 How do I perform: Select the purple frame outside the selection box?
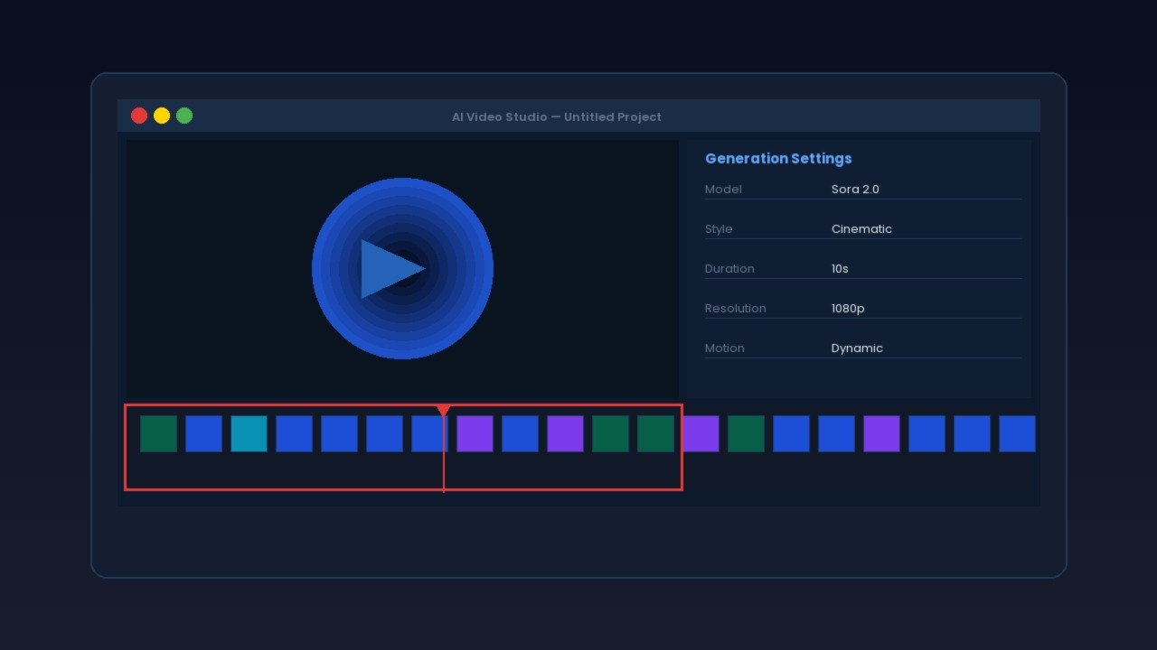point(701,433)
